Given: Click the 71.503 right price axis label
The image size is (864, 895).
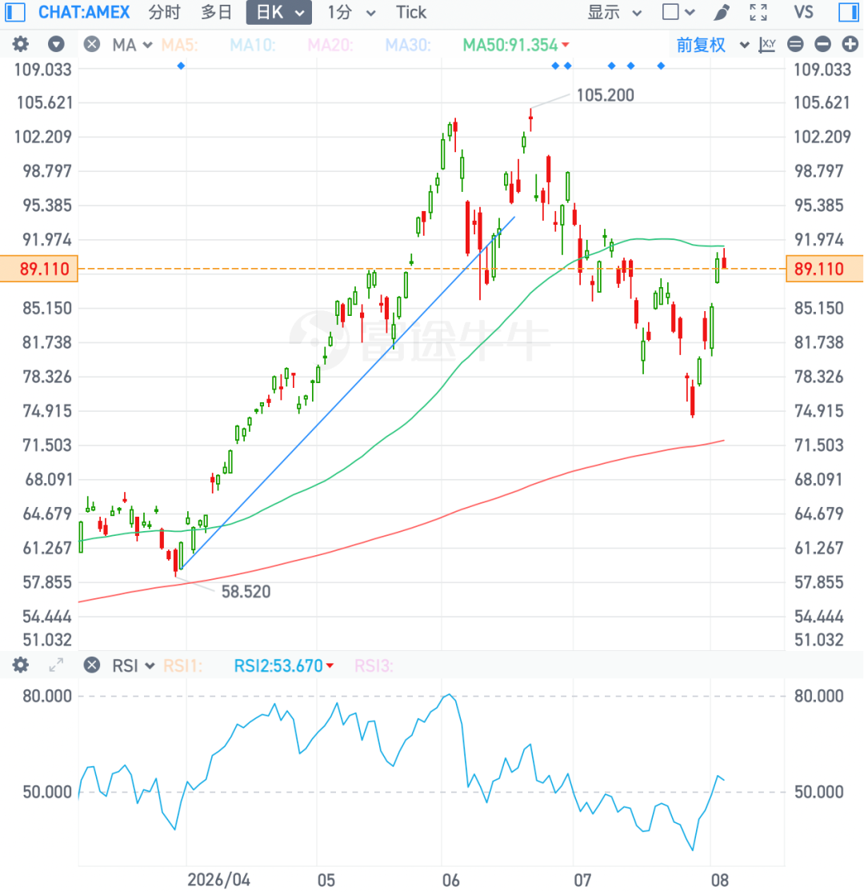Looking at the screenshot, I should (819, 445).
